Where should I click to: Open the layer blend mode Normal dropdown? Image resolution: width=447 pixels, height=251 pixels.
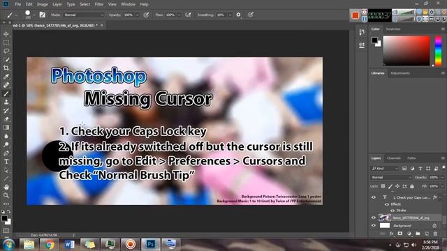[x=391, y=177]
